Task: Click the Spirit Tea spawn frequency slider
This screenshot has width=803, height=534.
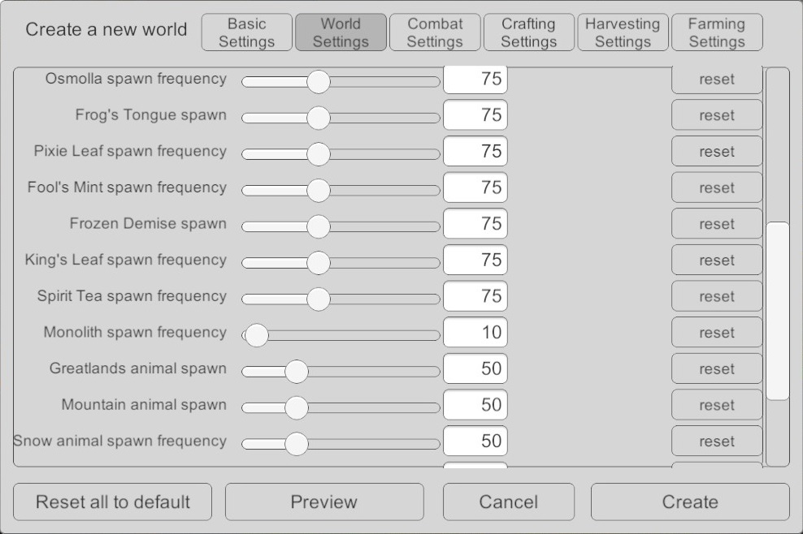Action: [319, 299]
